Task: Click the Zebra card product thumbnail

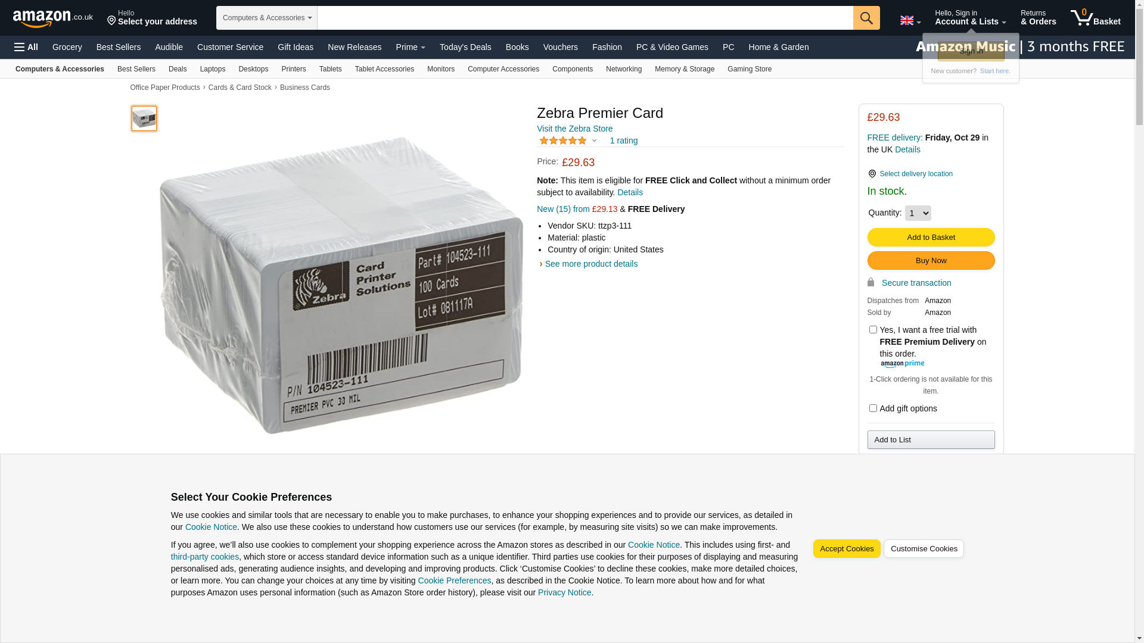Action: click(144, 118)
